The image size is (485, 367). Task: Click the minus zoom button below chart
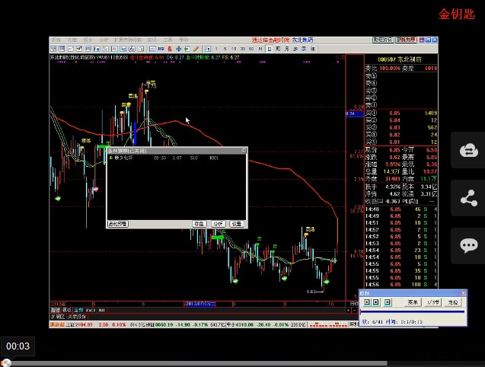tap(355, 311)
